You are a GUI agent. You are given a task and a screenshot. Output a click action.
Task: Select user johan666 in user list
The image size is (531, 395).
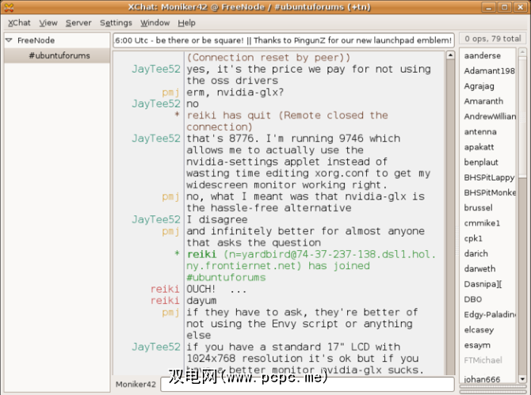(482, 379)
